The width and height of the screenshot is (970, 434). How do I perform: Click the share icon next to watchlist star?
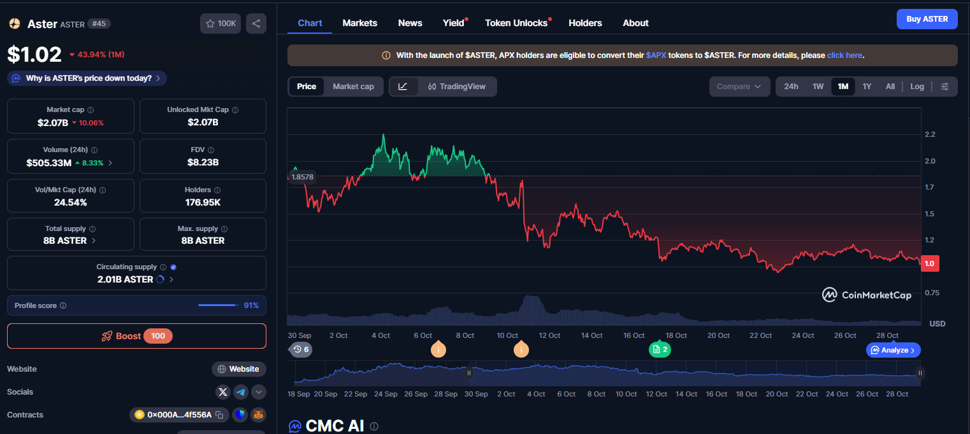coord(256,24)
